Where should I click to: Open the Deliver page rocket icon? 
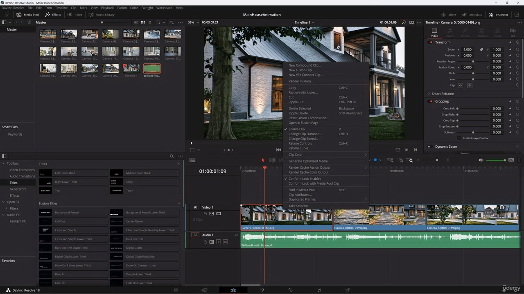348,290
